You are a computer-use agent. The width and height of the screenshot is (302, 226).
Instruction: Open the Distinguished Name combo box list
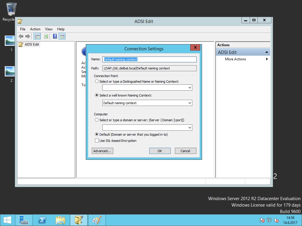pyautogui.click(x=190, y=88)
